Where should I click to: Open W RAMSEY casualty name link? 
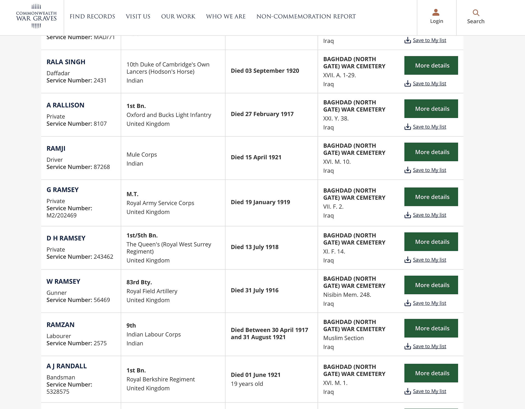click(x=63, y=281)
